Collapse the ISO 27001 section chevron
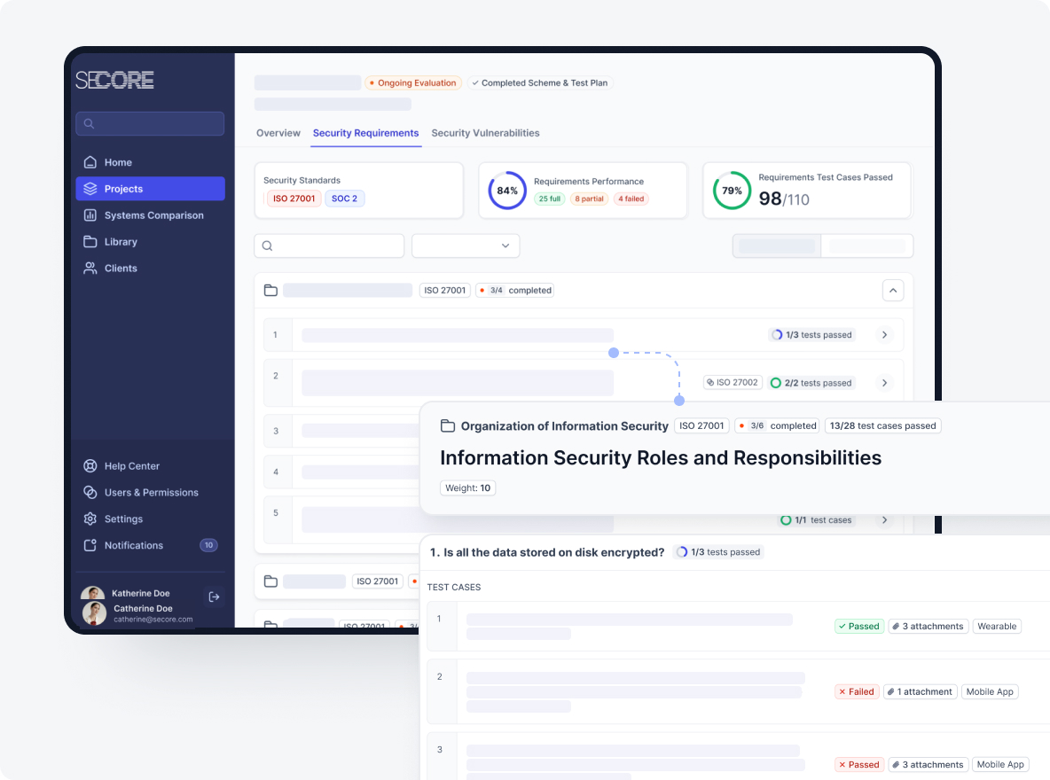Viewport: 1050px width, 780px height. [893, 290]
